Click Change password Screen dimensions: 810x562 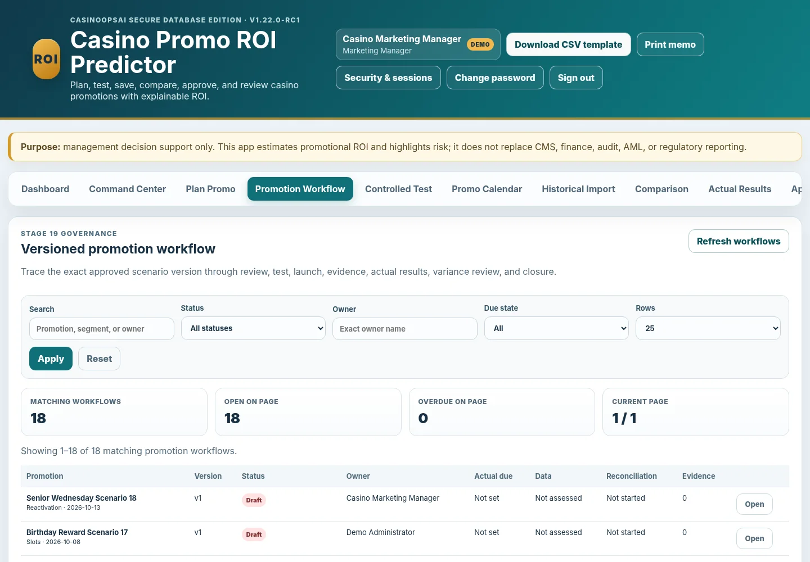tap(495, 78)
